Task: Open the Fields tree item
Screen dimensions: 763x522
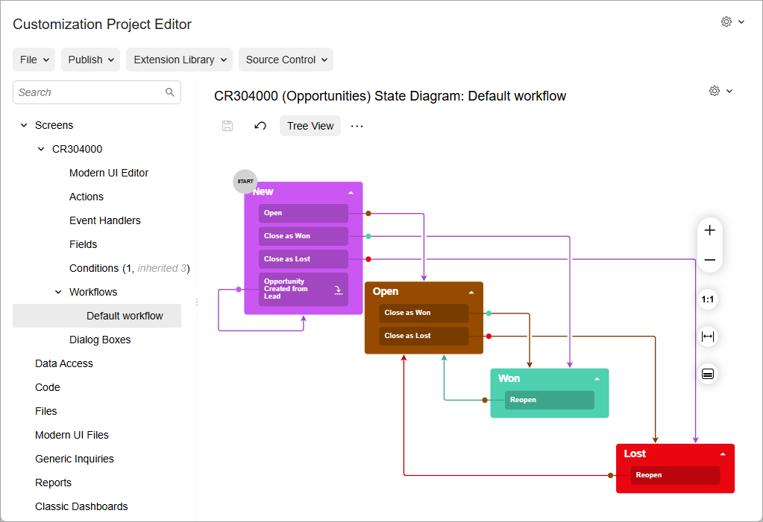Action: (84, 244)
